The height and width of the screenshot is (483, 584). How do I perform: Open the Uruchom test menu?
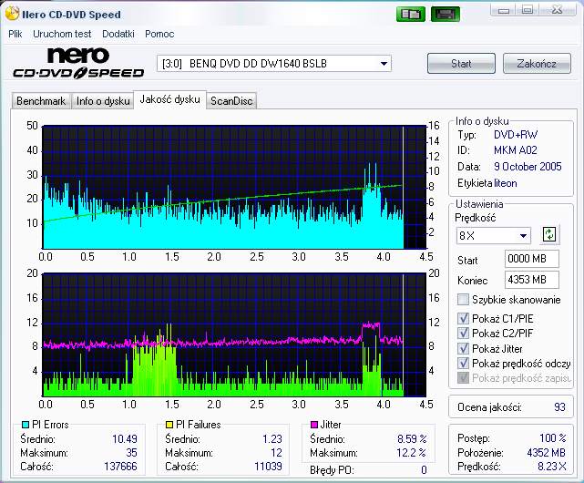[x=62, y=34]
